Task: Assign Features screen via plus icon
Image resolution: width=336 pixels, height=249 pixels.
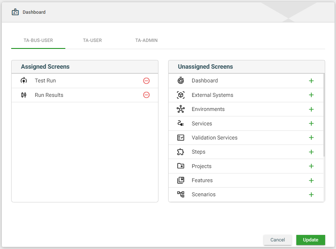Action: pos(311,180)
